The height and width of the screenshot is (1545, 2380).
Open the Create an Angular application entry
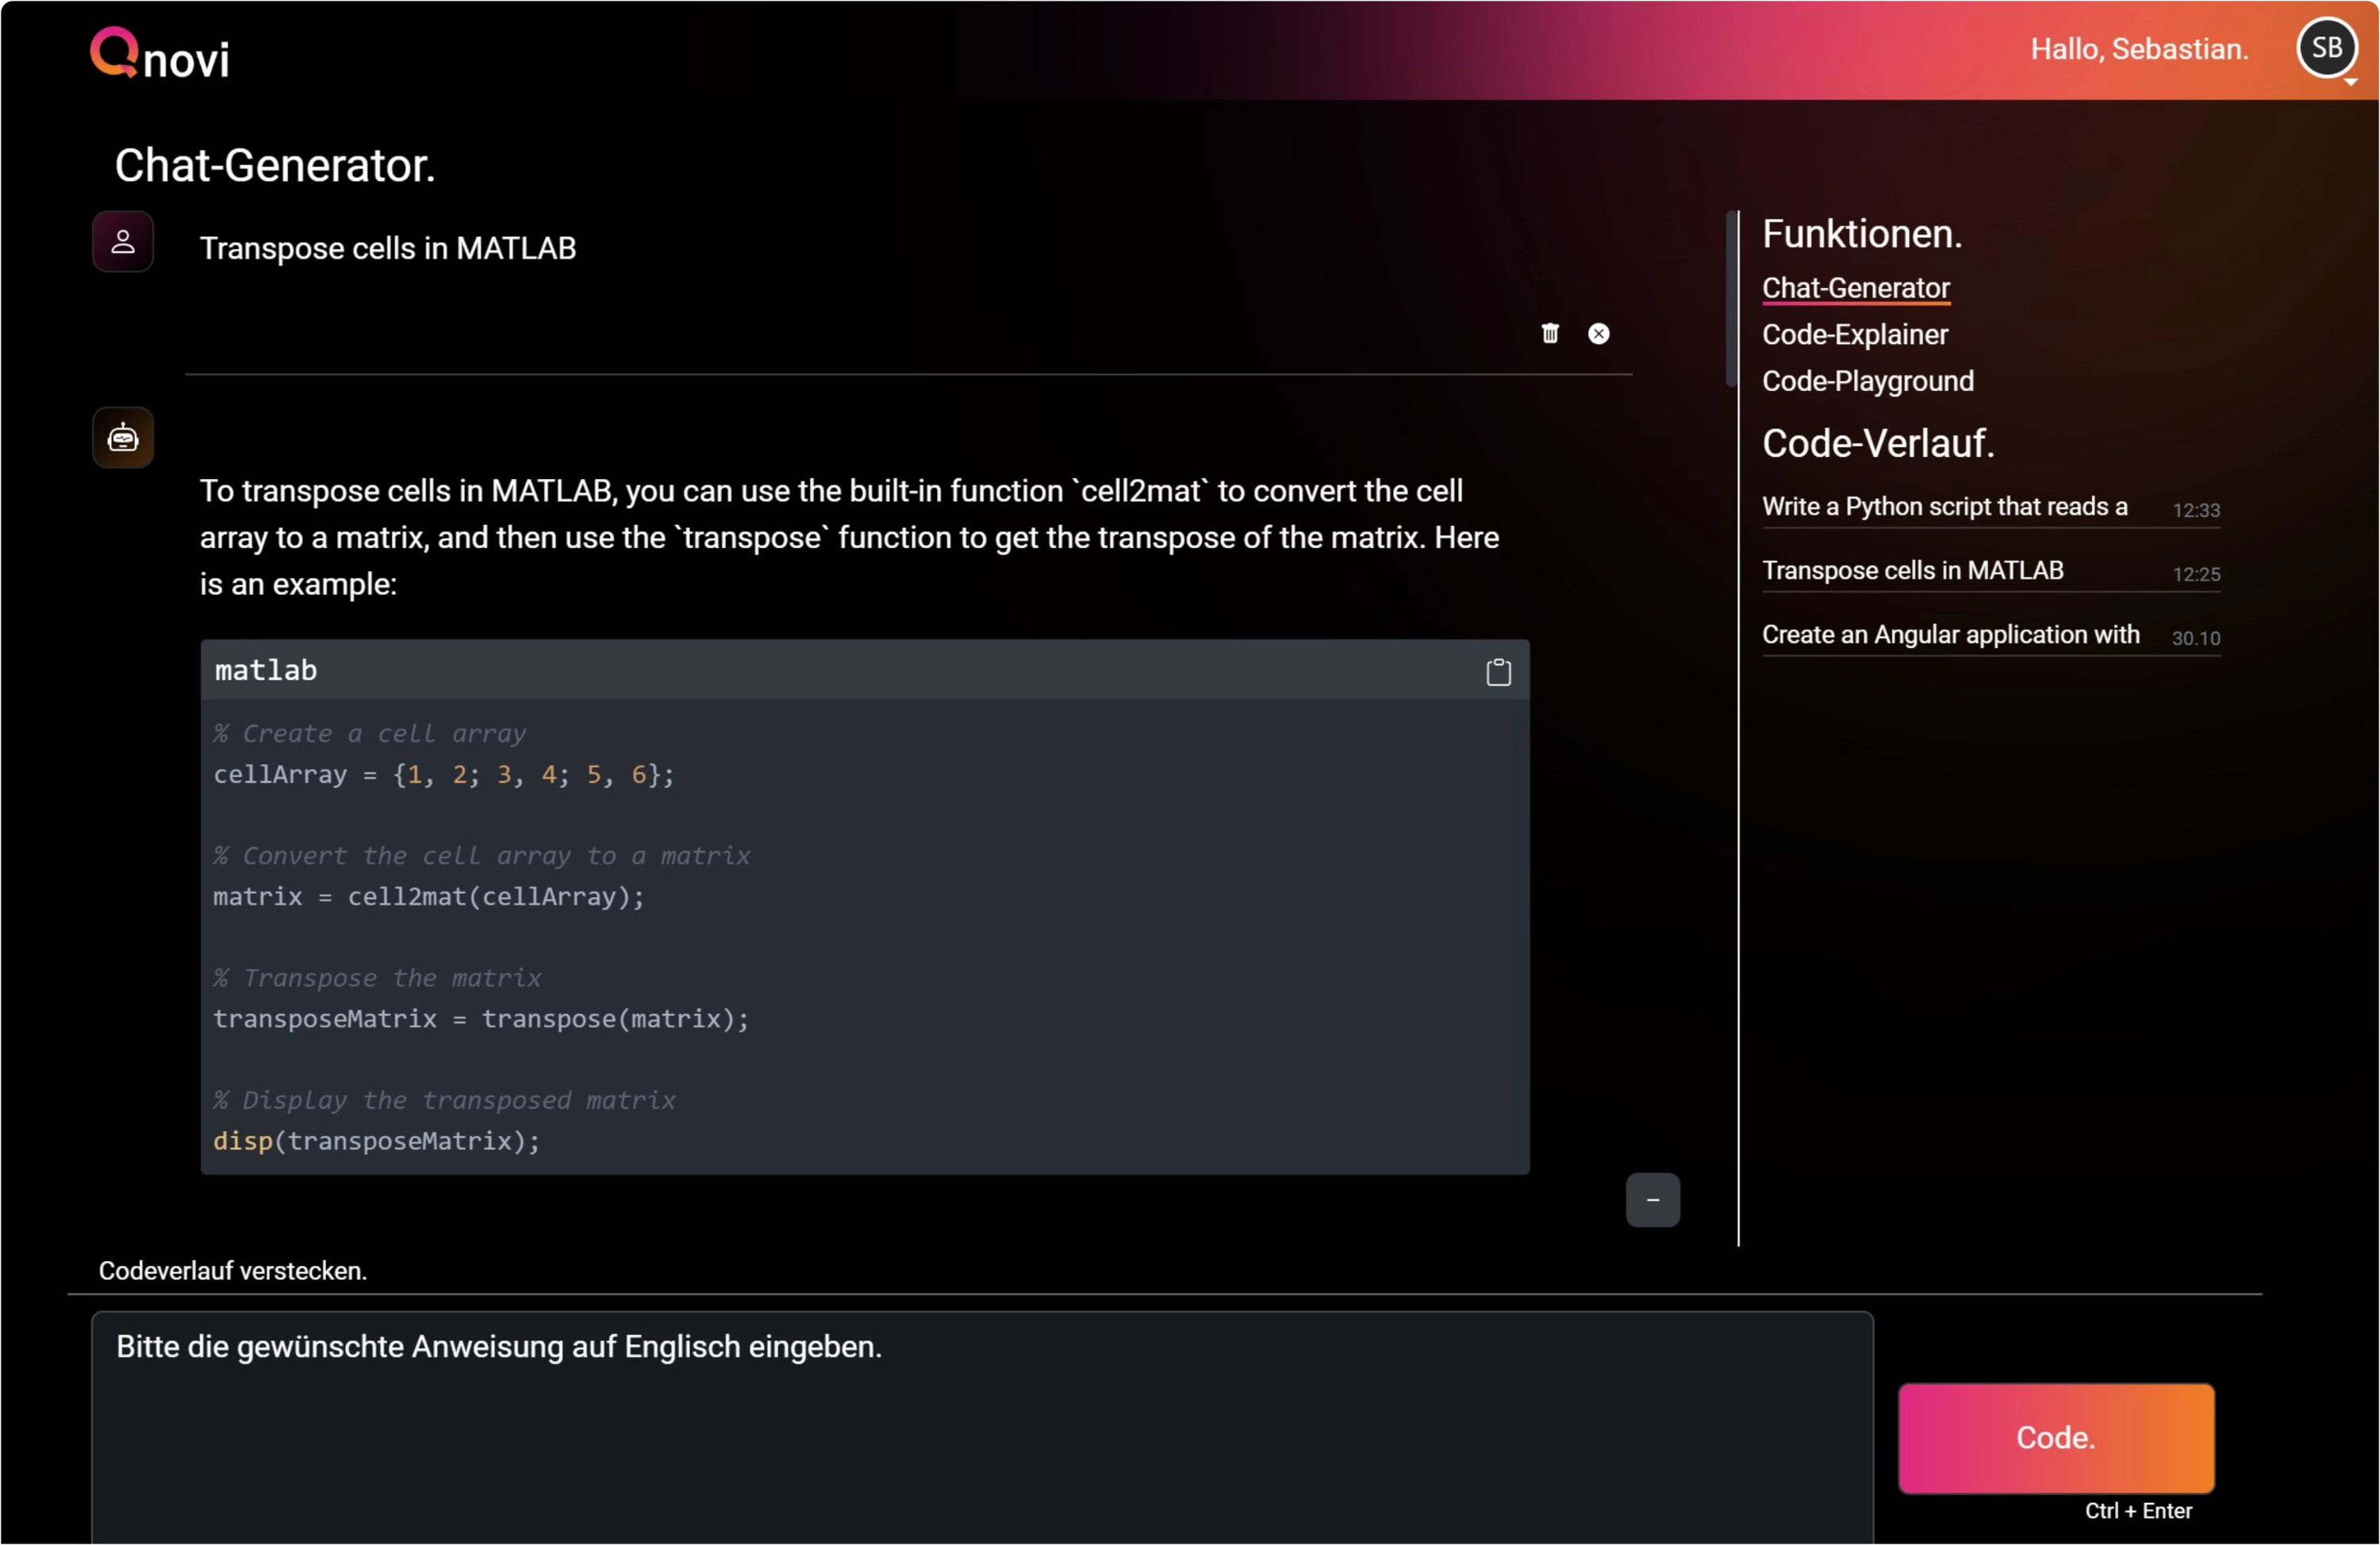tap(1950, 634)
